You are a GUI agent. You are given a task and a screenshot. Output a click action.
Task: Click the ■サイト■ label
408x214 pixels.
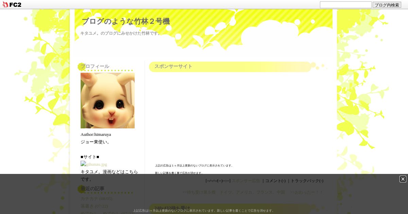coord(90,157)
